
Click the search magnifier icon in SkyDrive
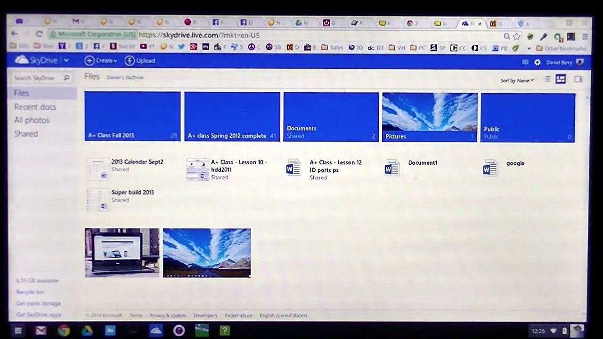click(x=66, y=78)
